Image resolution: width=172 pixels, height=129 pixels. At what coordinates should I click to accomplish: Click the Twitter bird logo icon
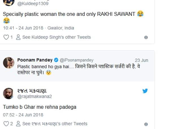pos(145,91)
